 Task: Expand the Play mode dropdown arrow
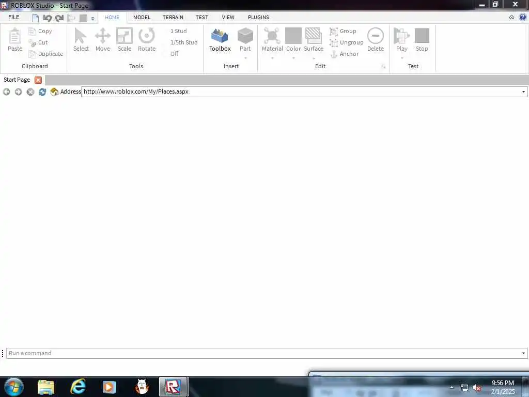(402, 58)
